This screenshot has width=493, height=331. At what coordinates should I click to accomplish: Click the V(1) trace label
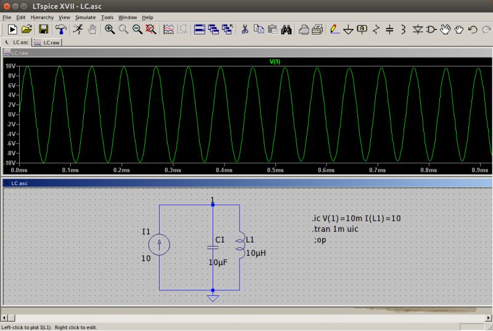[x=274, y=62]
